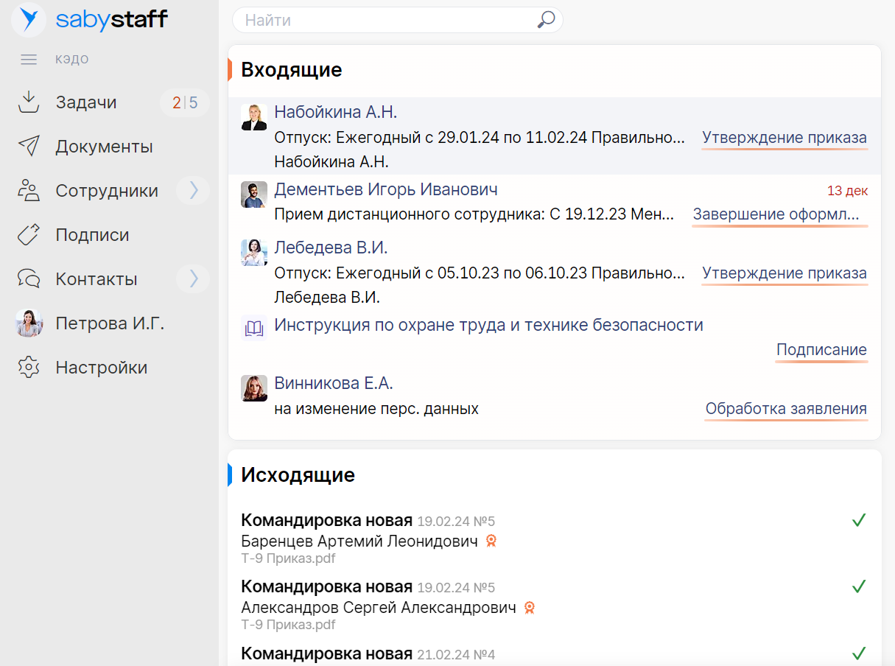Click the Сотрудники people icon

28,190
